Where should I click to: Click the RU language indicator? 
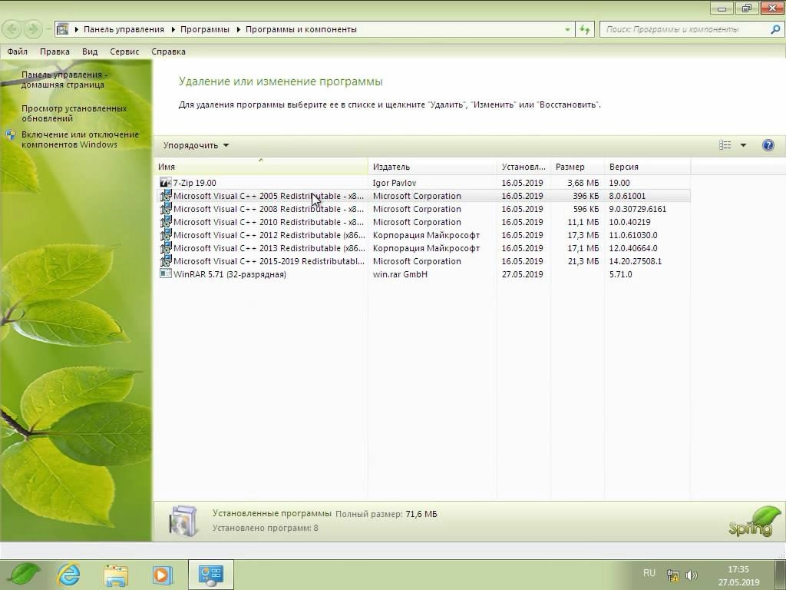click(x=649, y=573)
